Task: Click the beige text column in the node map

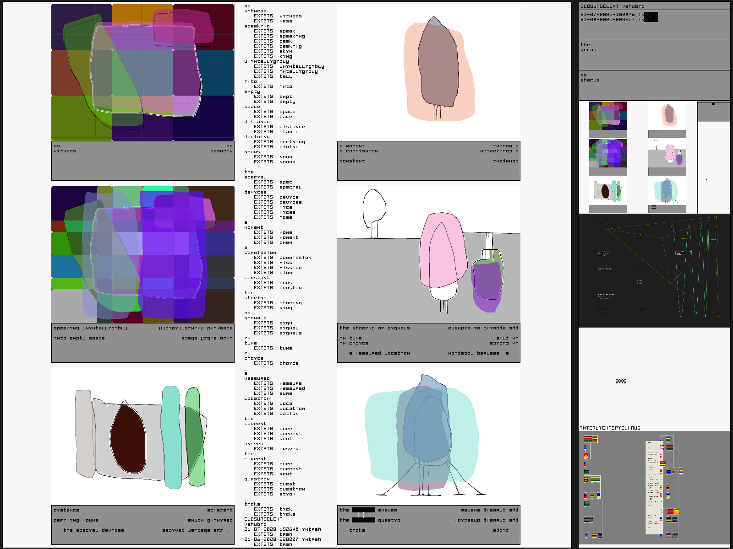Action: [x=653, y=487]
